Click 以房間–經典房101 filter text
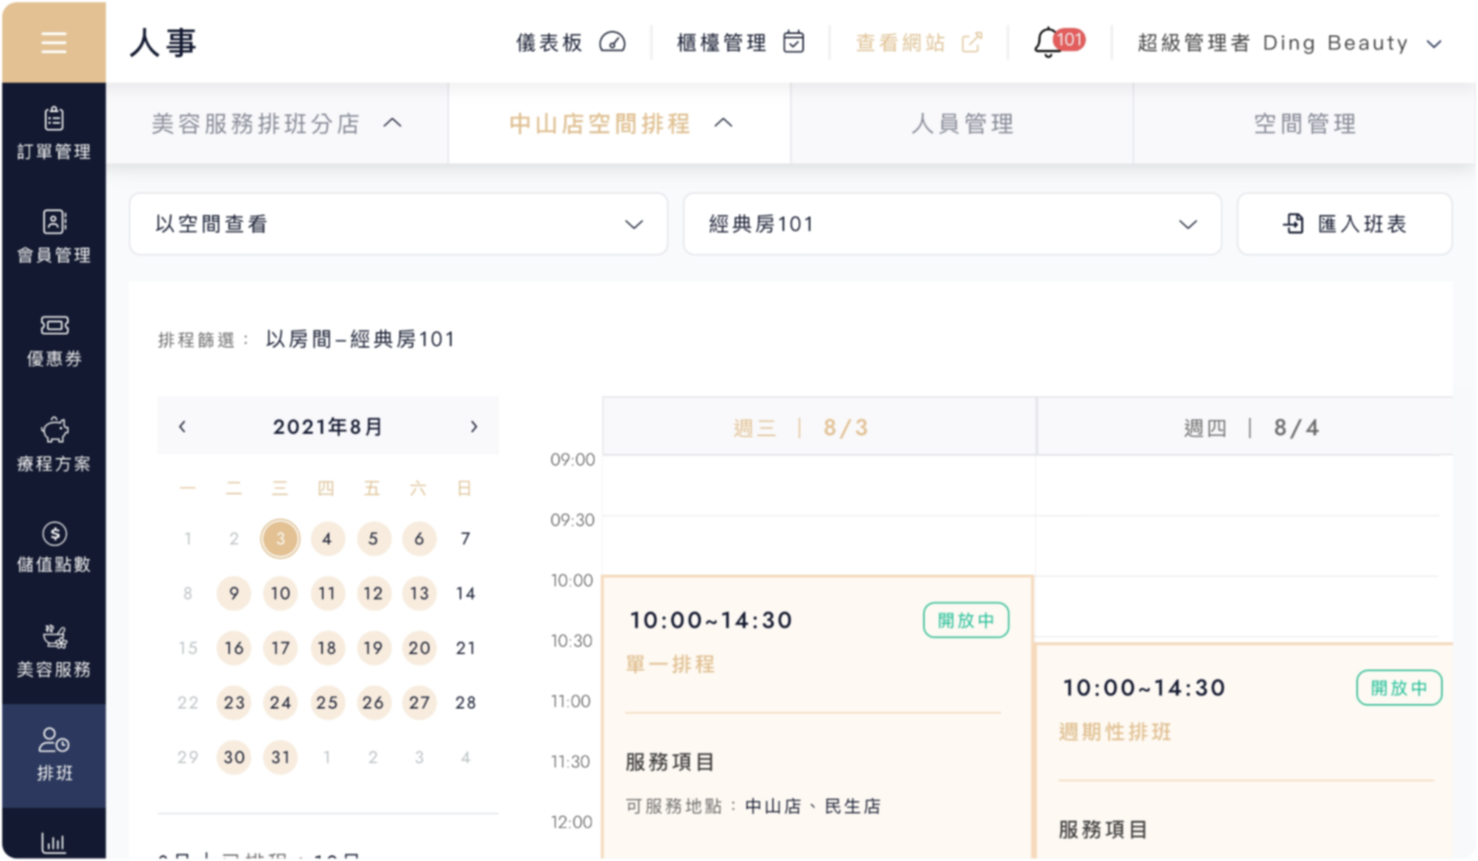1478x861 pixels. click(360, 339)
